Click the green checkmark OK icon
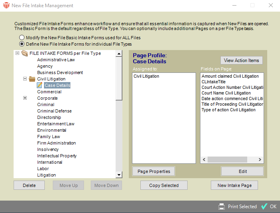Image resolution: width=280 pixels, height=213 pixels. [264, 207]
